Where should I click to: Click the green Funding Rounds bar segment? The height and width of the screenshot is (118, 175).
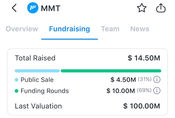click(x=111, y=71)
